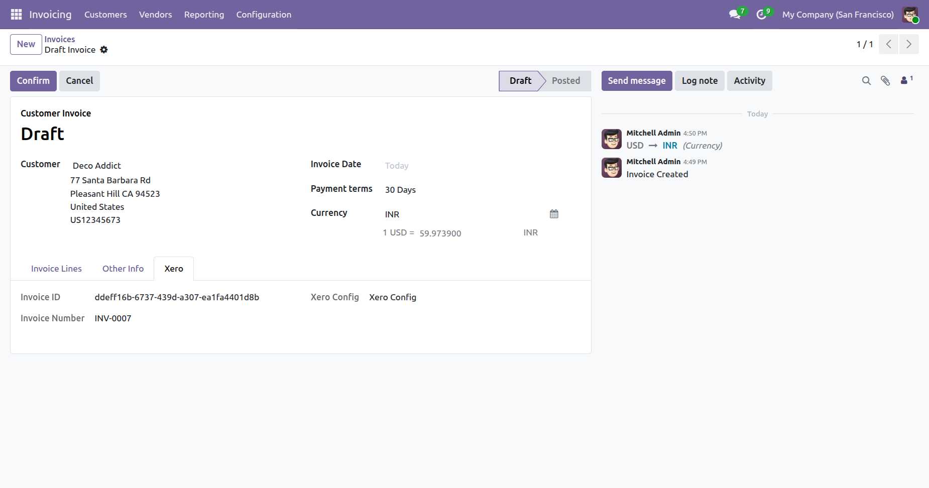This screenshot has width=929, height=488.
Task: Open the attachments paperclip icon
Action: click(x=885, y=81)
